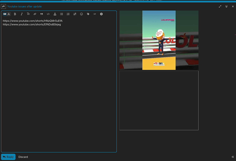This screenshot has height=161, width=236.
Task: Open the GIF picker
Action: pyautogui.click(x=95, y=14)
